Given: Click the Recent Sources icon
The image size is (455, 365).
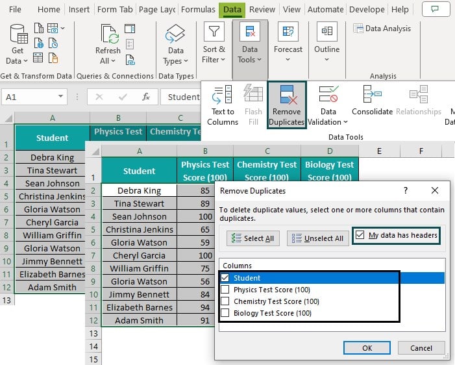Looking at the screenshot, I should click(53, 43).
